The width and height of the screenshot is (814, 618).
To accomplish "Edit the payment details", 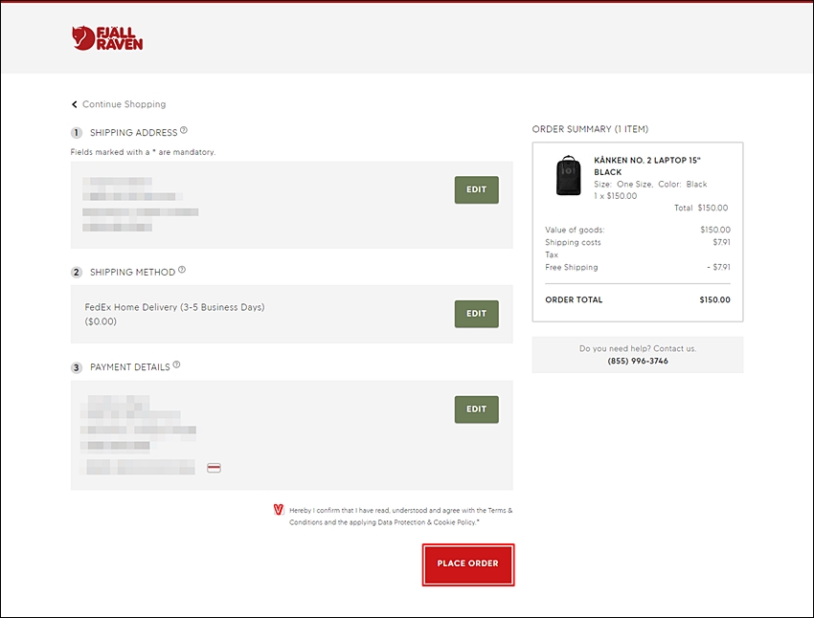I will click(x=477, y=409).
